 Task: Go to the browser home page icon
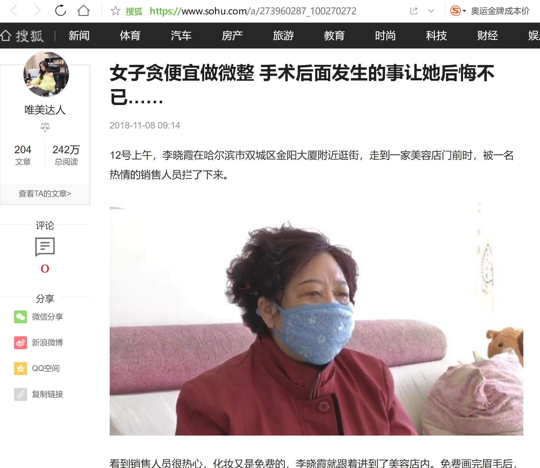(x=84, y=11)
